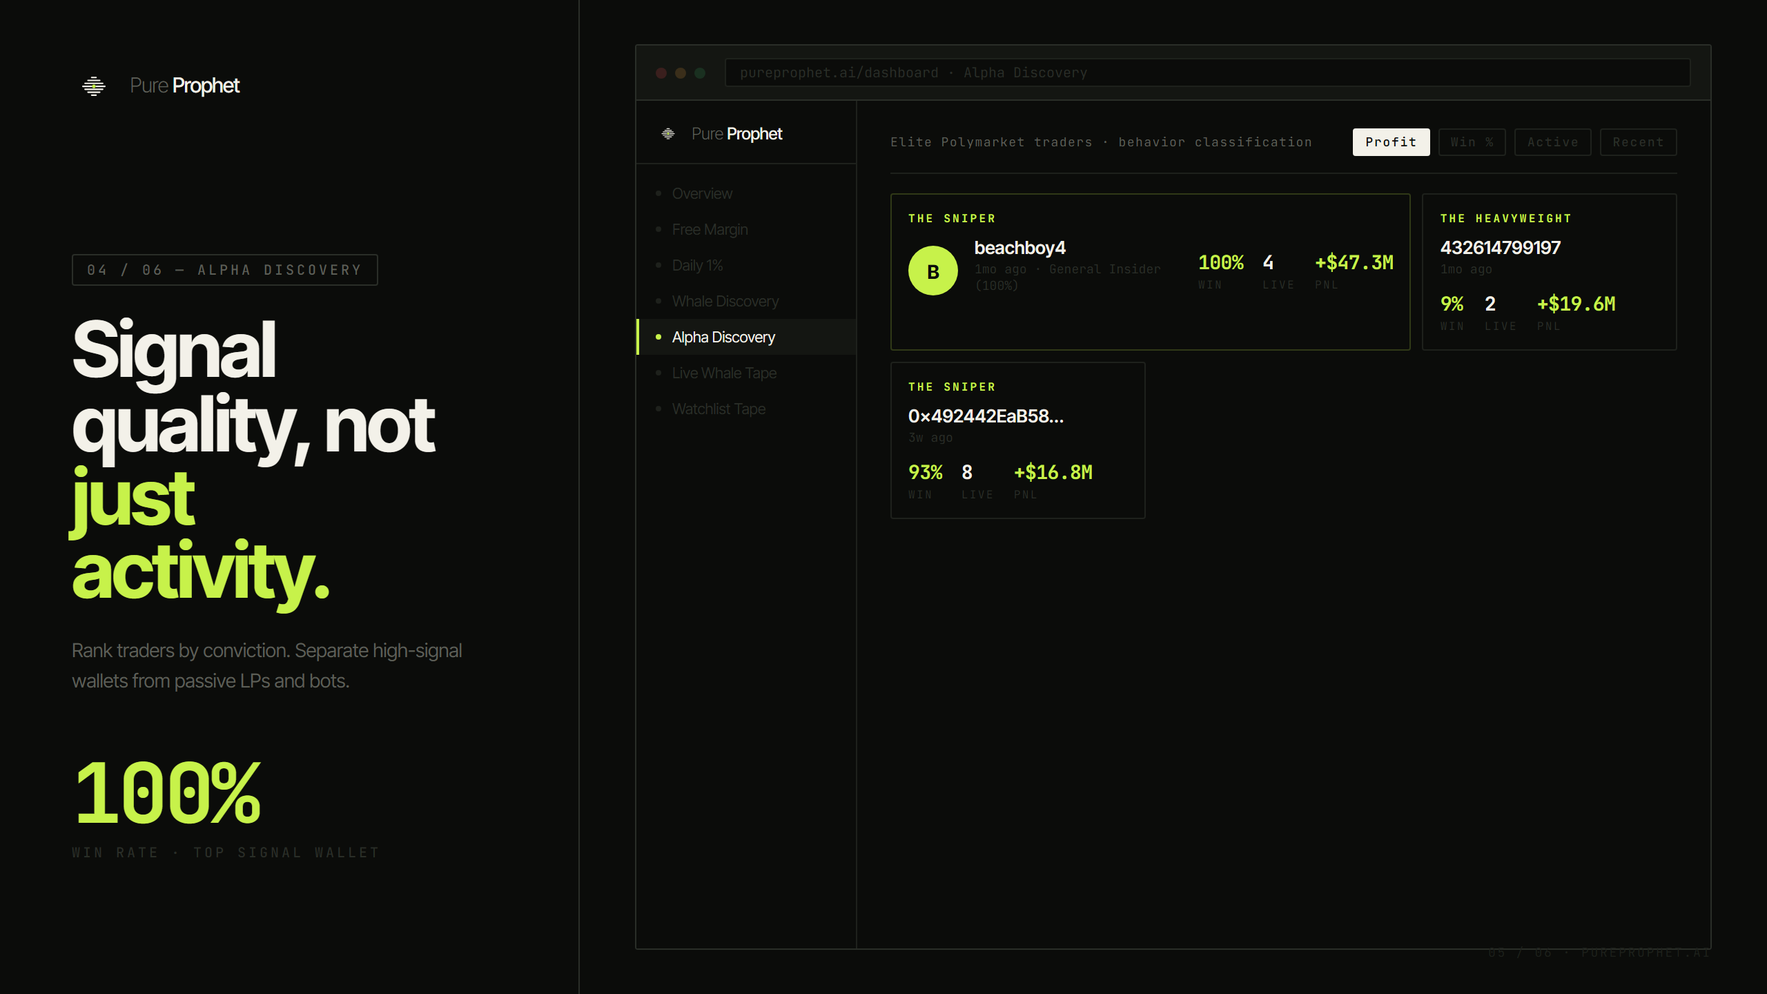1767x994 pixels.
Task: Click the yellow window dot in browser bar
Action: (681, 73)
